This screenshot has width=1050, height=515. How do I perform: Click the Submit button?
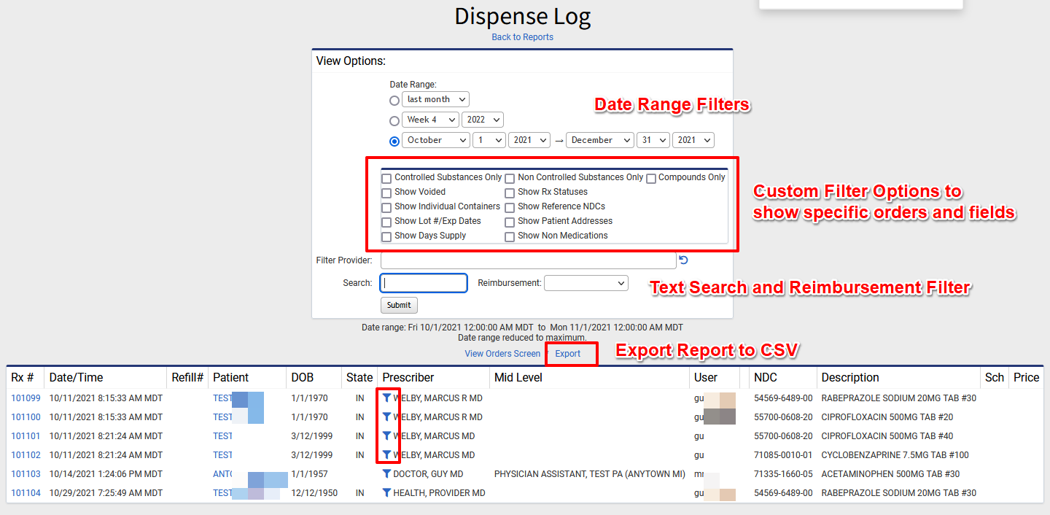399,305
